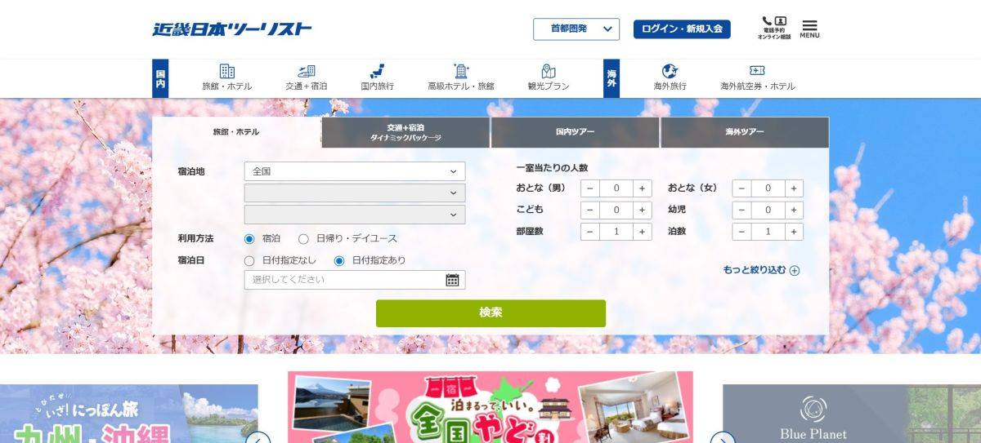Open the 全国やど割 banner
981x443 pixels.
point(490,407)
